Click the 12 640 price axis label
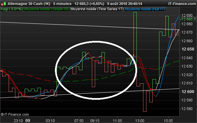197x123 pixels. pyautogui.click(x=187, y=58)
